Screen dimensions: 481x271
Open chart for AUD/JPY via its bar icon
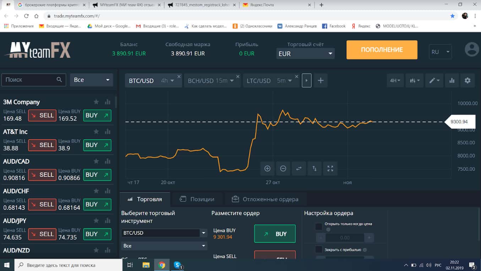[108, 221]
